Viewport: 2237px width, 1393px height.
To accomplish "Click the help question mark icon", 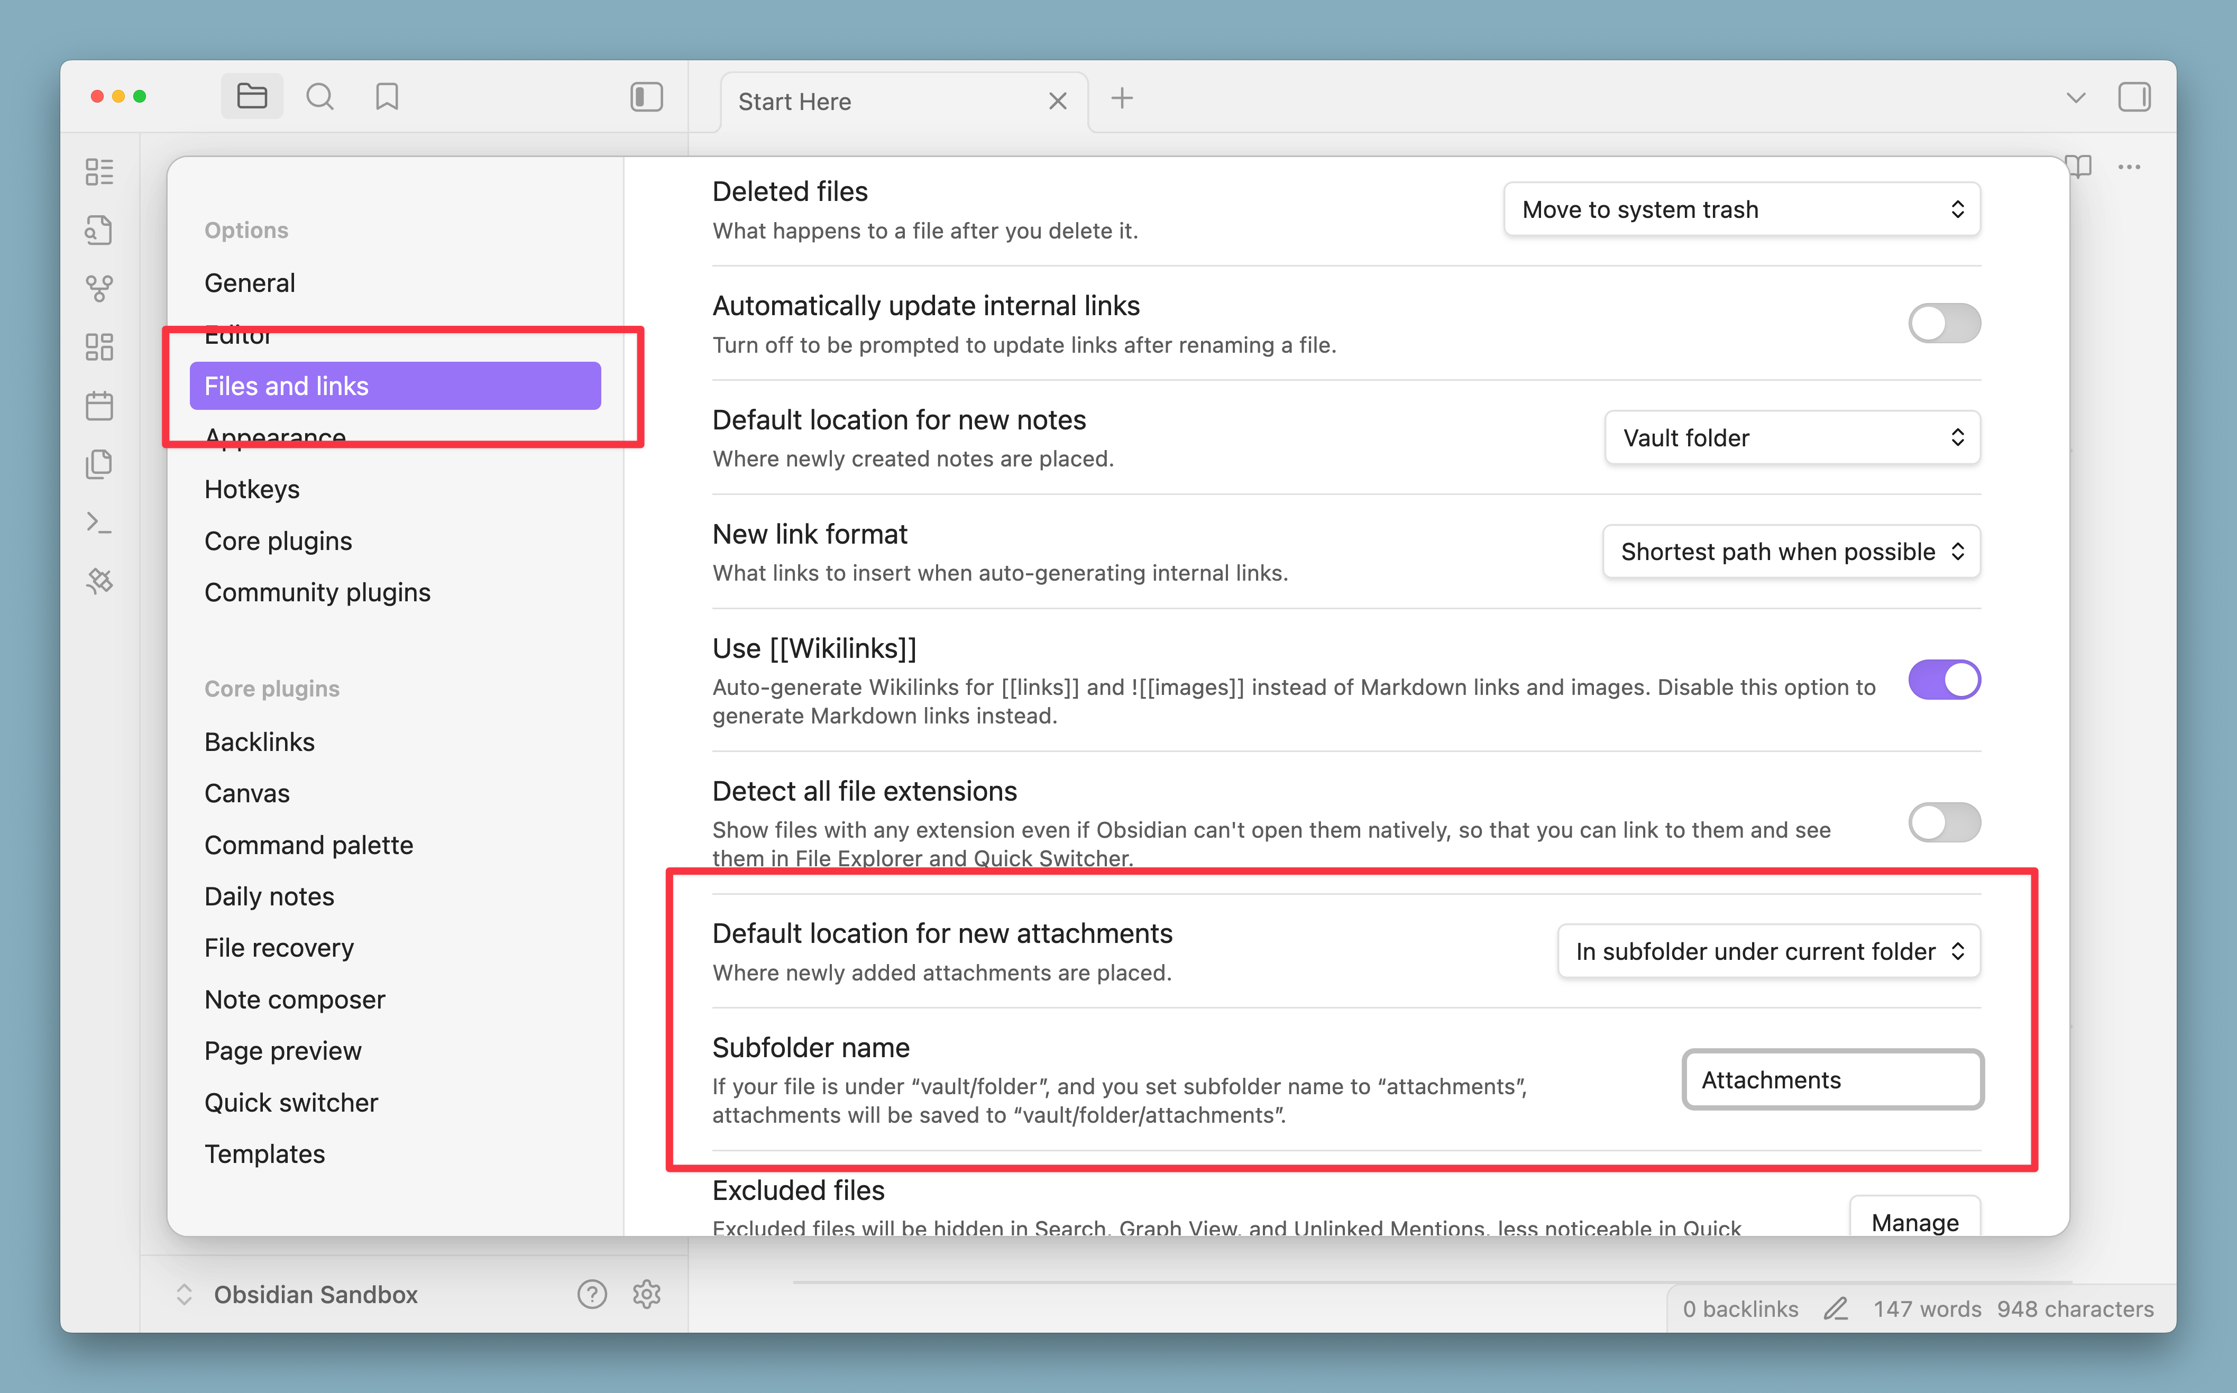I will click(591, 1295).
